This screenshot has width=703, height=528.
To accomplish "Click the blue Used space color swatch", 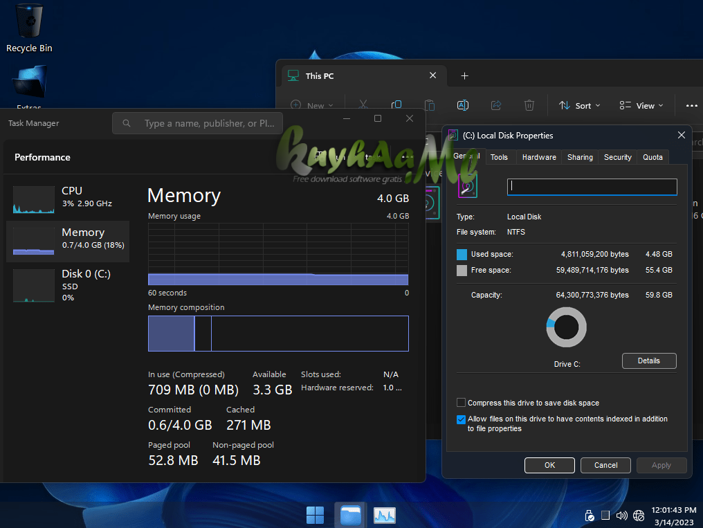I will [462, 255].
